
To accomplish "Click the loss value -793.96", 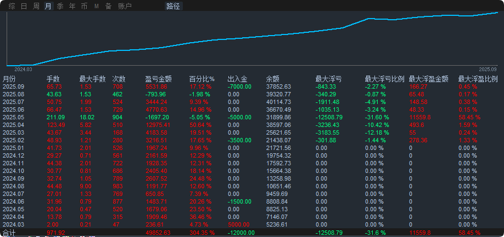I will tap(155, 94).
